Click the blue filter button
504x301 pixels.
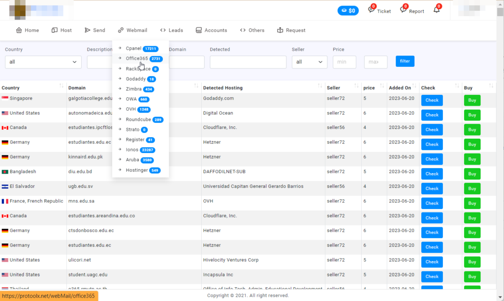point(405,61)
